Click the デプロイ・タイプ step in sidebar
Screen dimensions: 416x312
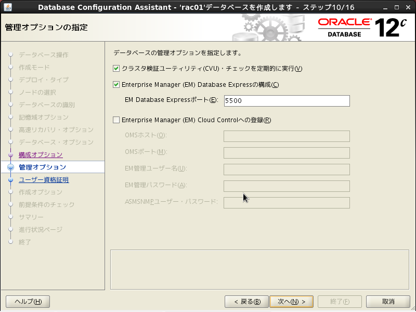tap(44, 80)
